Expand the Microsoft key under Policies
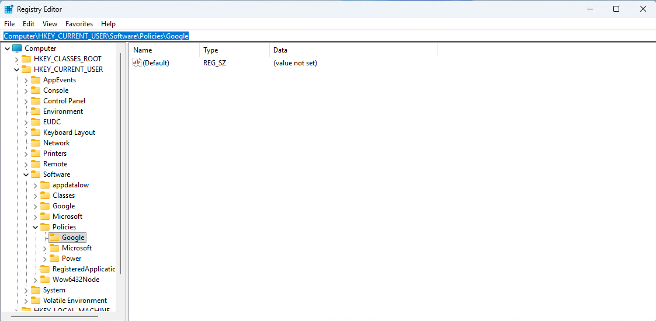The width and height of the screenshot is (656, 321). 45,248
